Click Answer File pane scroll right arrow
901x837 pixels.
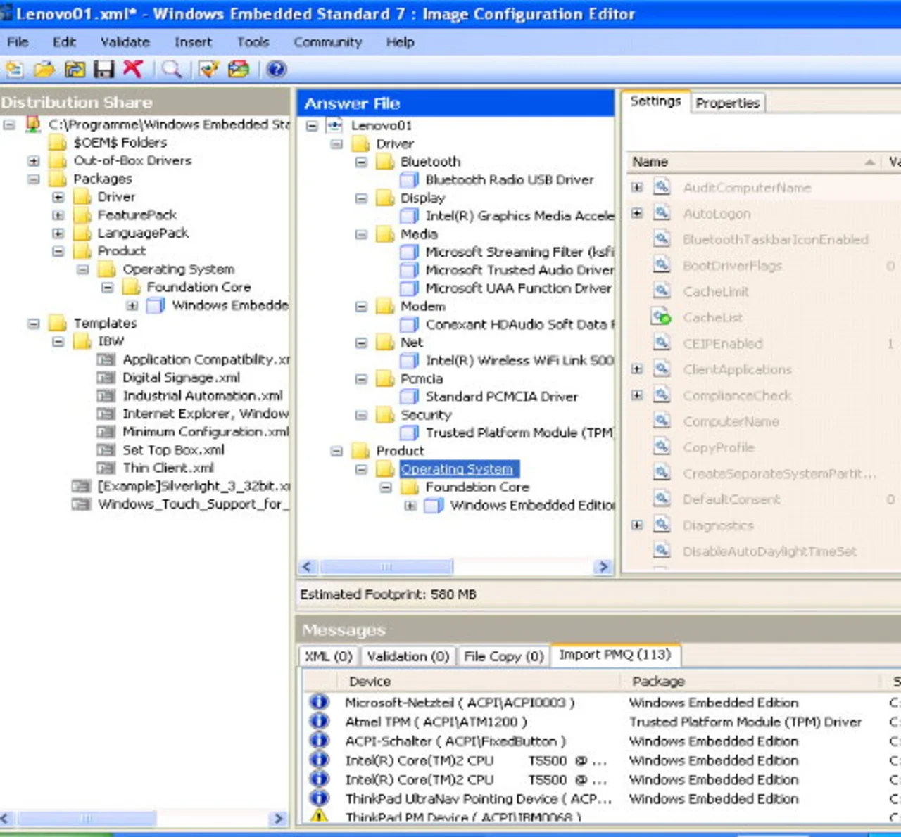coord(603,567)
